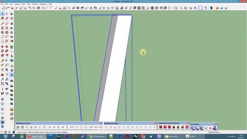Open the Help menu
The image size is (247, 139).
[x=50, y=4]
